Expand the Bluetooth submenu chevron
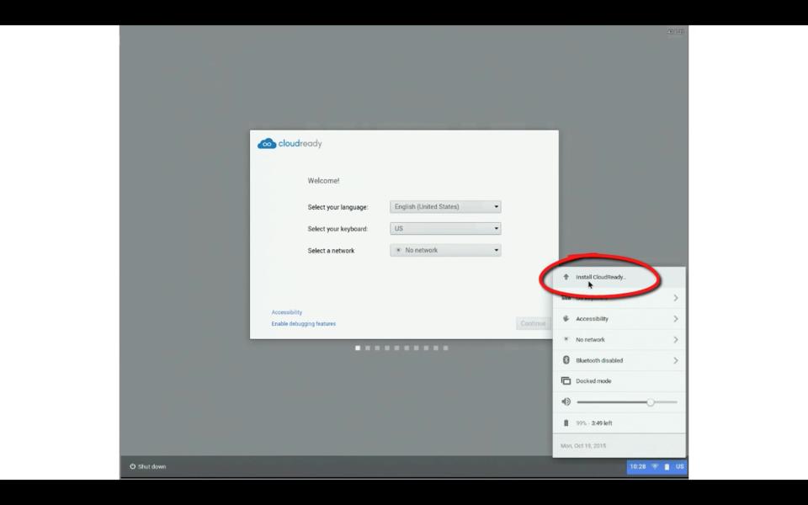Image resolution: width=808 pixels, height=505 pixels. [x=676, y=360]
